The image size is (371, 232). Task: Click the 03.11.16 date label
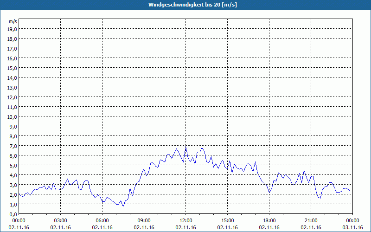click(x=352, y=227)
